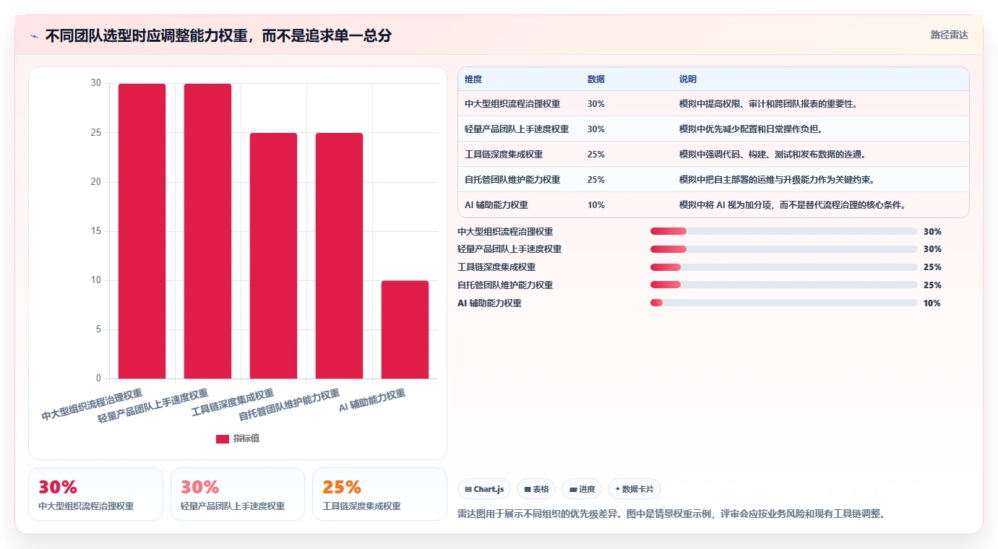Open the pink 30% 轻量产品团队上手速度权重 card
The image size is (998, 549).
pyautogui.click(x=238, y=494)
